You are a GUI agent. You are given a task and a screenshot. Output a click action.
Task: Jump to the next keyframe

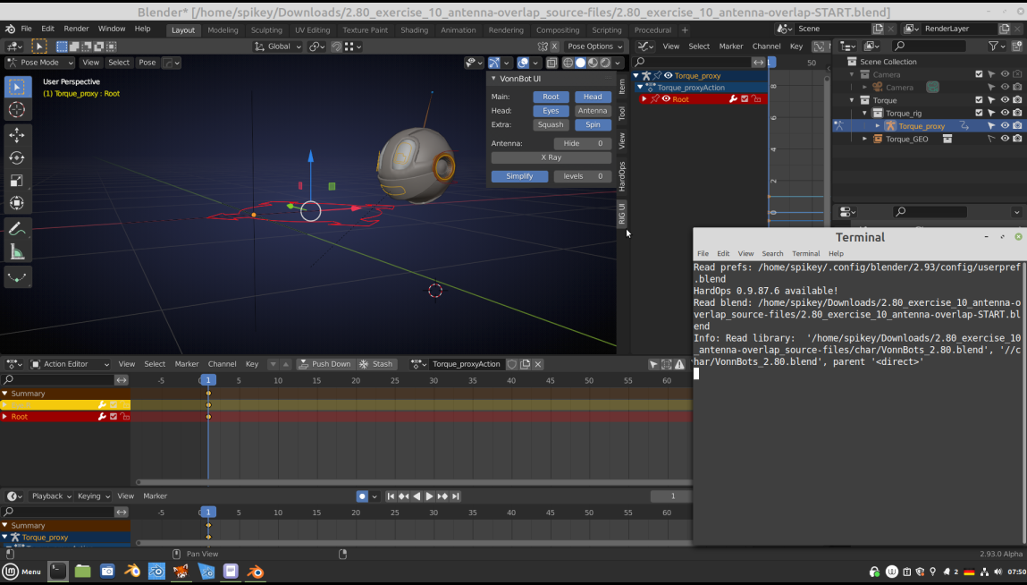pos(442,496)
